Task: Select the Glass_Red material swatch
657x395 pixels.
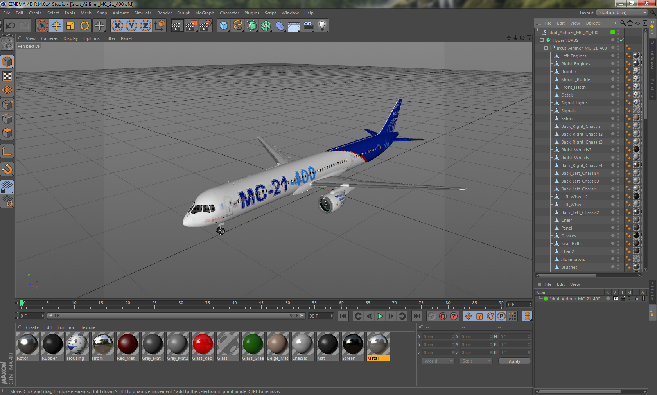Action: click(203, 347)
